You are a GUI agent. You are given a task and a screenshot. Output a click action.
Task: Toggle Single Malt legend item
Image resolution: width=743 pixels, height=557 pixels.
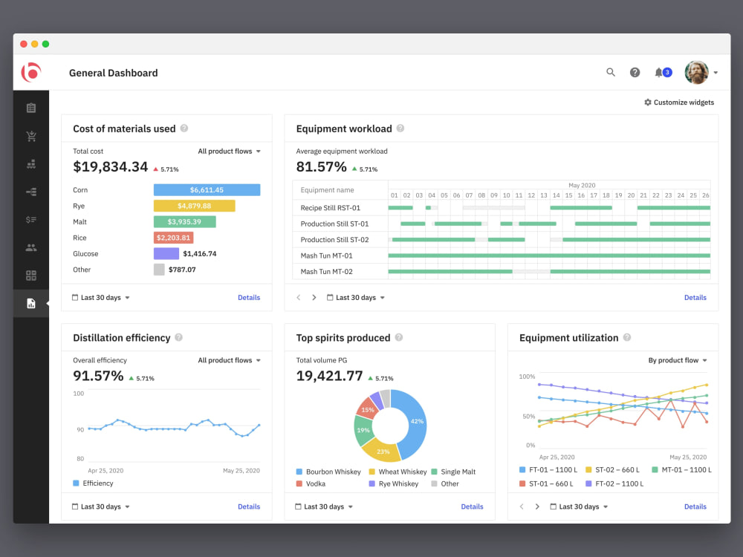pyautogui.click(x=453, y=472)
